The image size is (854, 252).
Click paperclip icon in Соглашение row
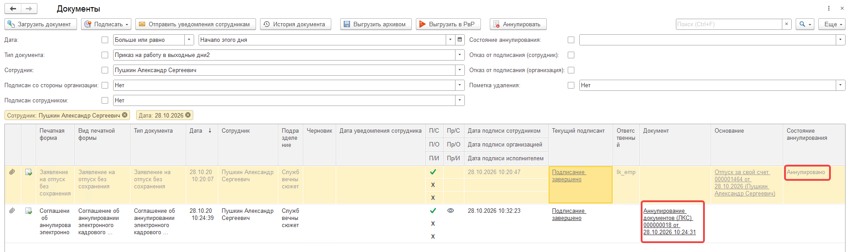click(12, 211)
